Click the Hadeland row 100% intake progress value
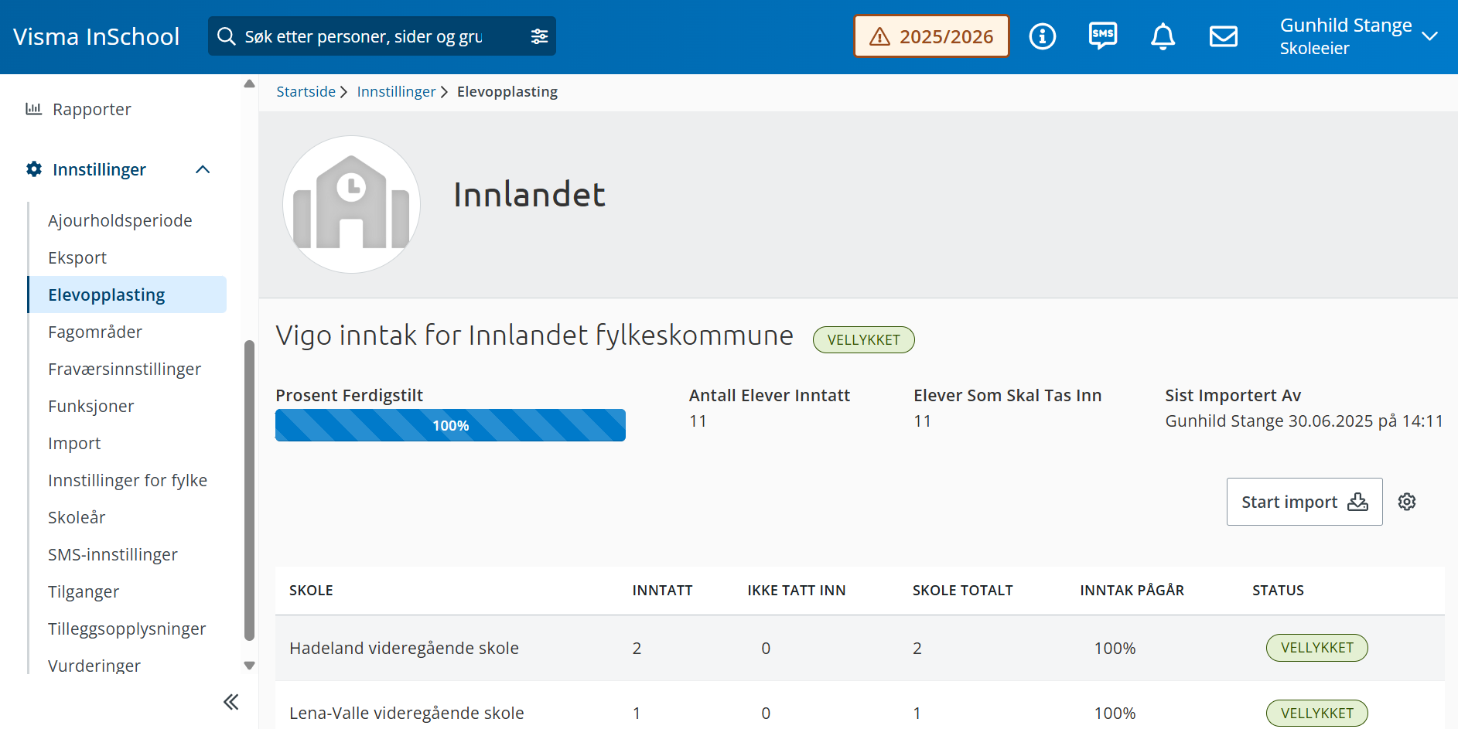The image size is (1458, 729). pyautogui.click(x=1115, y=649)
